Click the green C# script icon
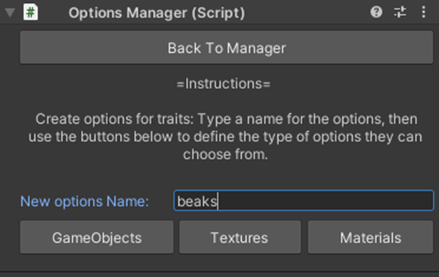The height and width of the screenshot is (277, 439). (x=30, y=12)
